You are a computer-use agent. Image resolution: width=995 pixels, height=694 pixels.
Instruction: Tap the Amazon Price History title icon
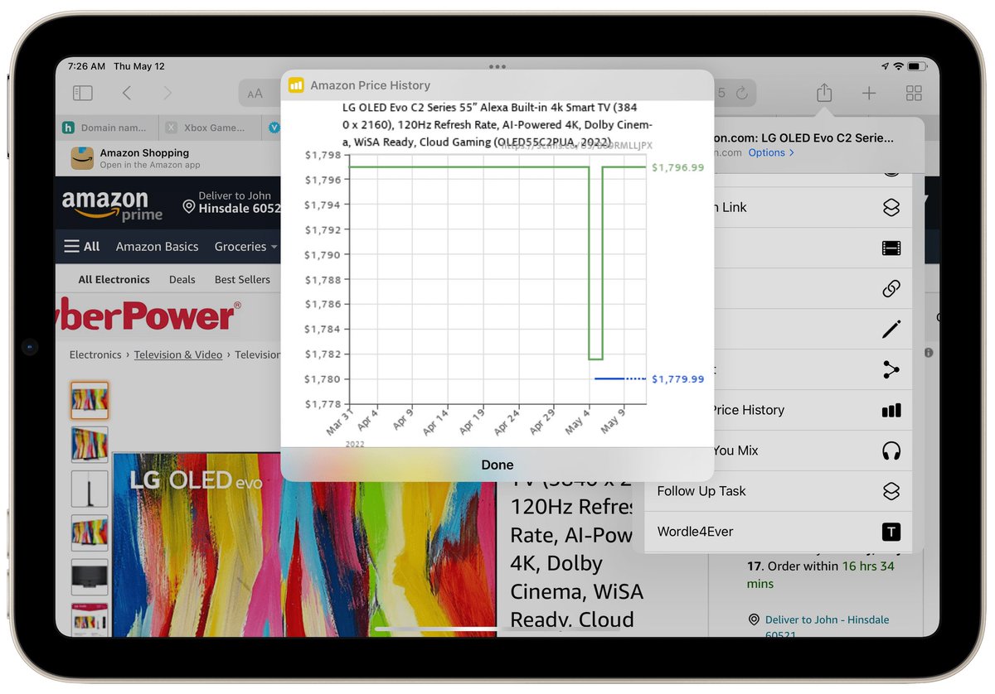[296, 85]
